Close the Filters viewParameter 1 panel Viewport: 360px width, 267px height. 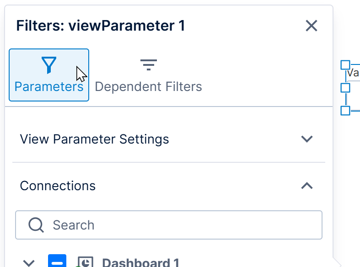tap(312, 26)
